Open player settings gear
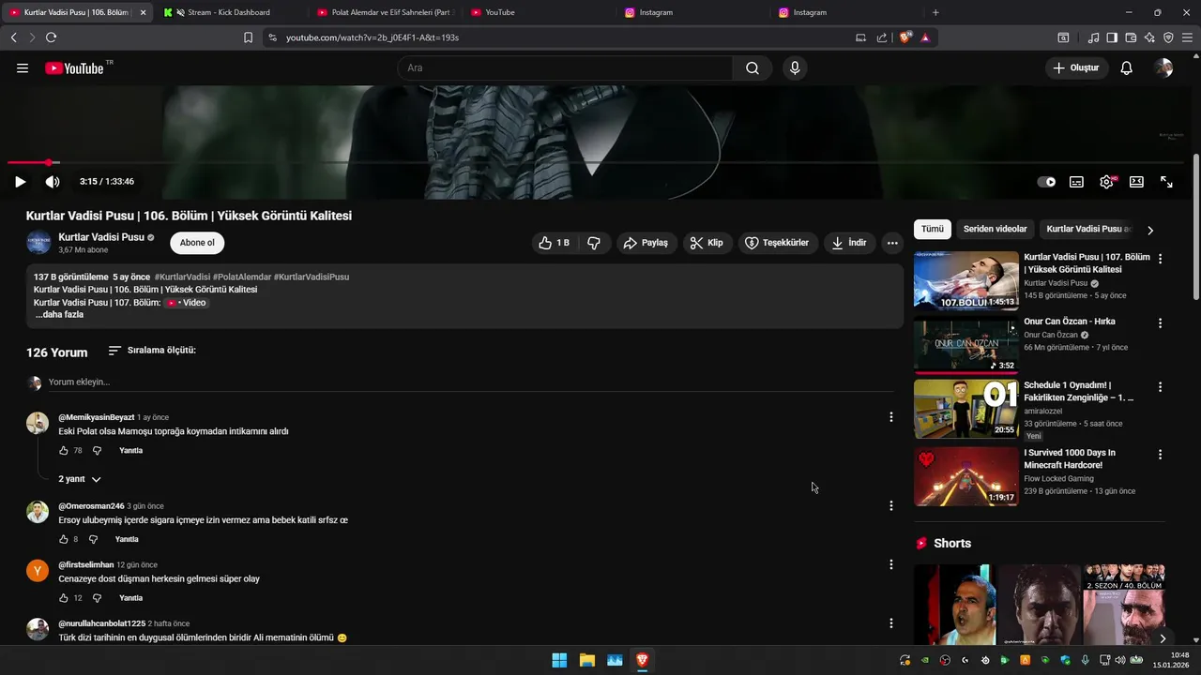 [x=1107, y=182]
